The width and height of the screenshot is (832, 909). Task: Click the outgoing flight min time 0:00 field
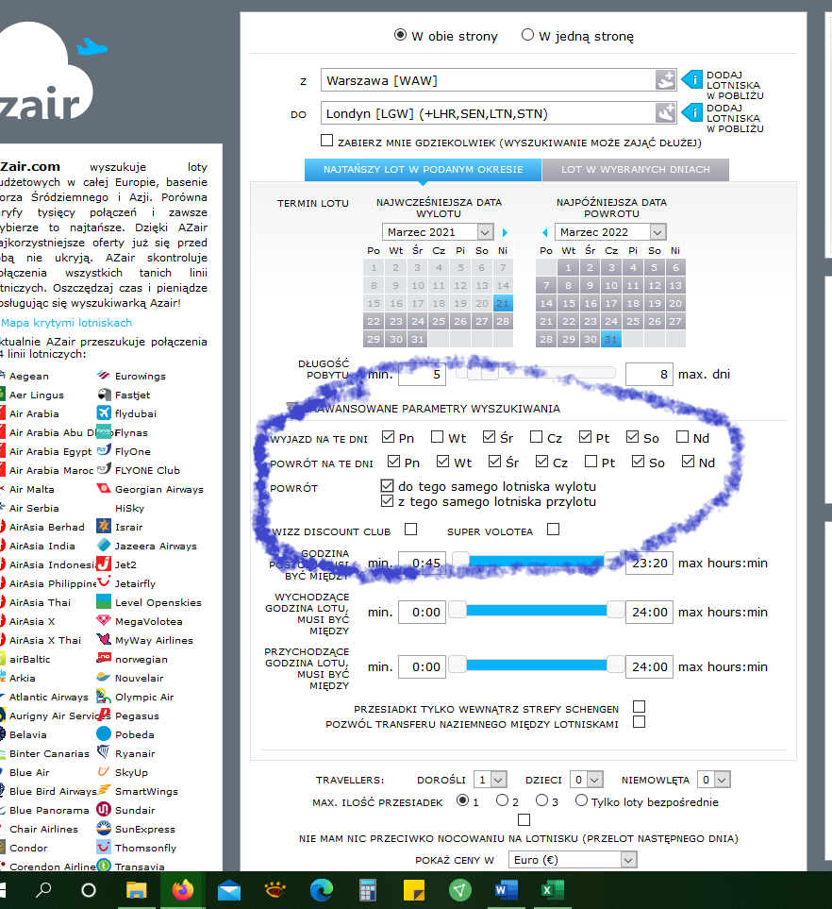(x=422, y=612)
